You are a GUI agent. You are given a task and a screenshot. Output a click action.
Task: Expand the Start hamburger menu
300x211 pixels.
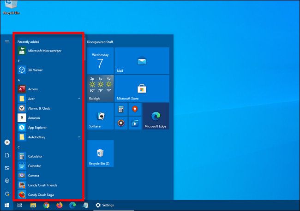(x=7, y=42)
